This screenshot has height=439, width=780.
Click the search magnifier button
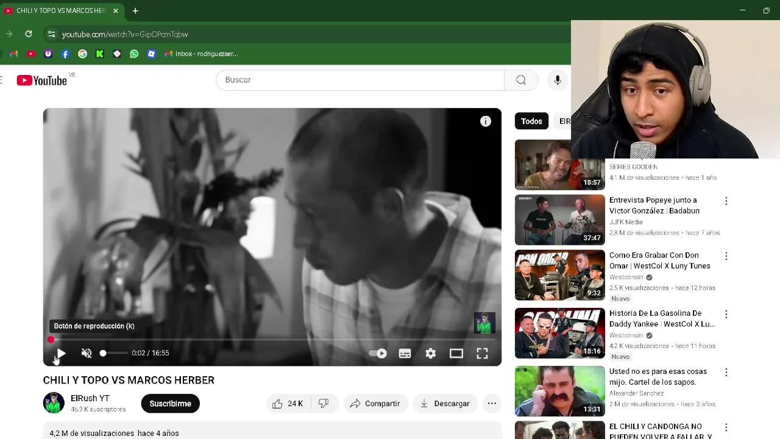coord(521,80)
